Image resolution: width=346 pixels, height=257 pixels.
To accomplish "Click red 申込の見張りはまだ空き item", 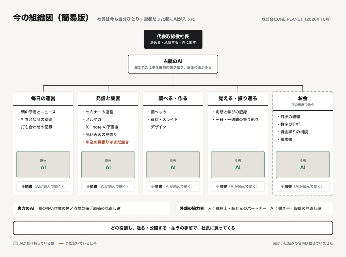I will point(106,142).
